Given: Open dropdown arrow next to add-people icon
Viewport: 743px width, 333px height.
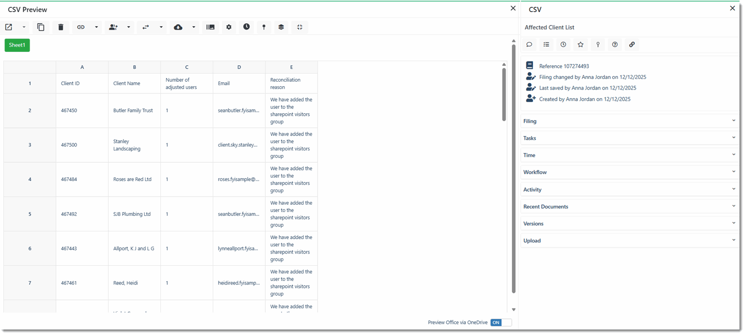Looking at the screenshot, I should [128, 27].
